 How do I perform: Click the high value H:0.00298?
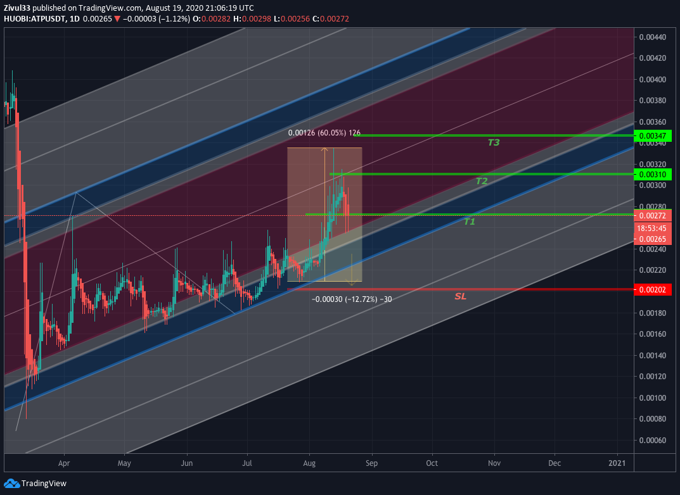253,19
